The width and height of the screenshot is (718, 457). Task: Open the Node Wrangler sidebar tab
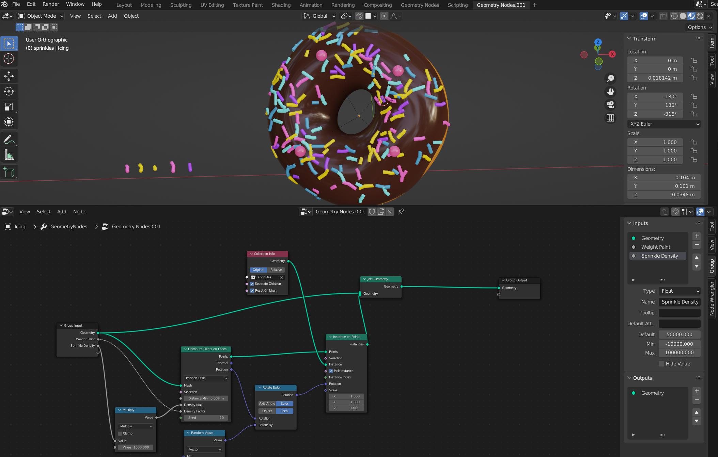[712, 299]
